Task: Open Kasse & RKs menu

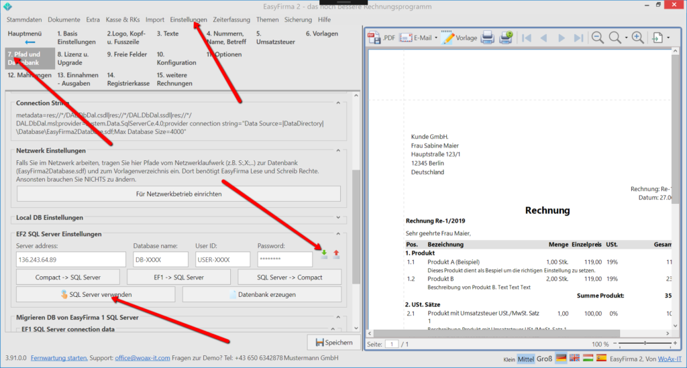Action: [x=123, y=19]
